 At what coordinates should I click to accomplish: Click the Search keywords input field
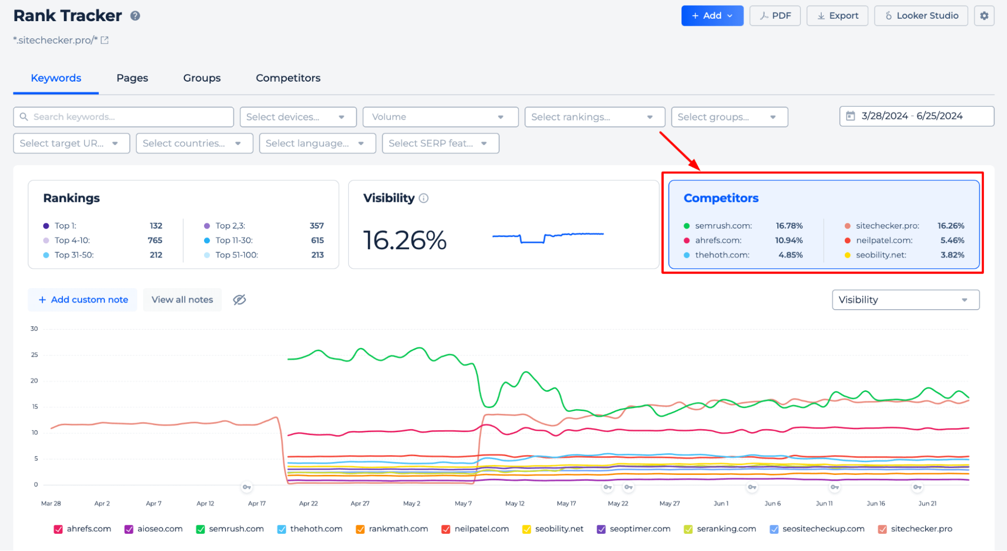tap(123, 117)
